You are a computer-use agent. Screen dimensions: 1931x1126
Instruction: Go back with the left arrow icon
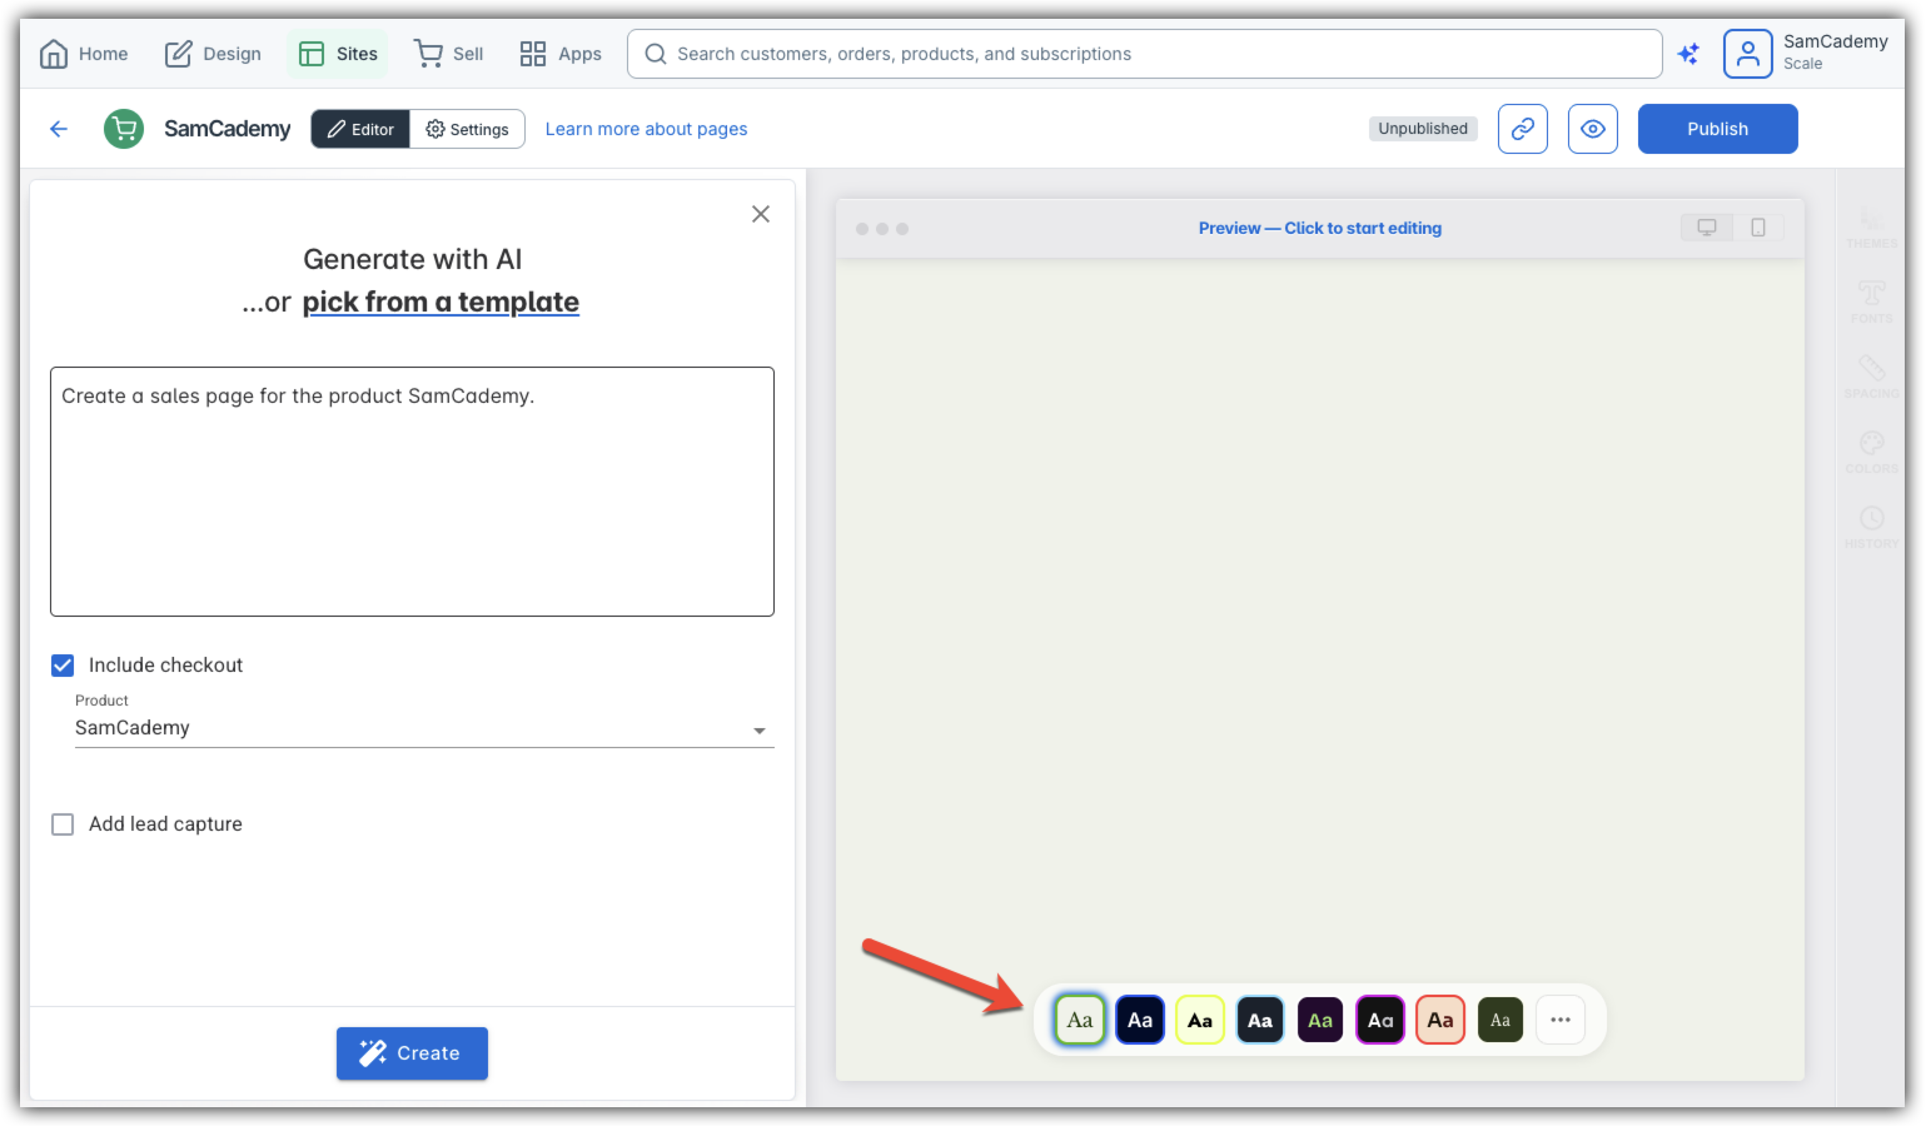pos(59,129)
